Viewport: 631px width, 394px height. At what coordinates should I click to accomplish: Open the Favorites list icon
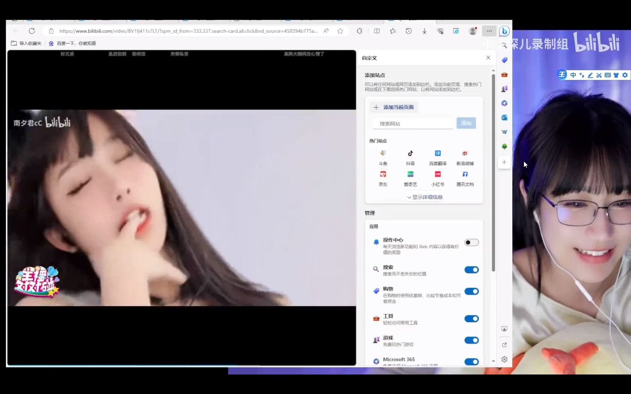click(393, 31)
